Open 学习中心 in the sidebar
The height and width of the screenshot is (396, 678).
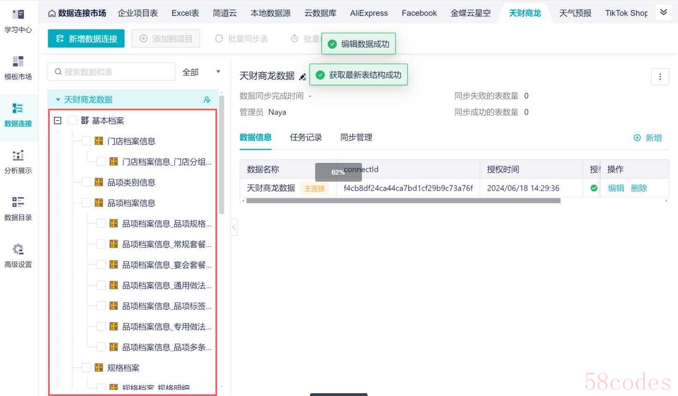[x=18, y=21]
